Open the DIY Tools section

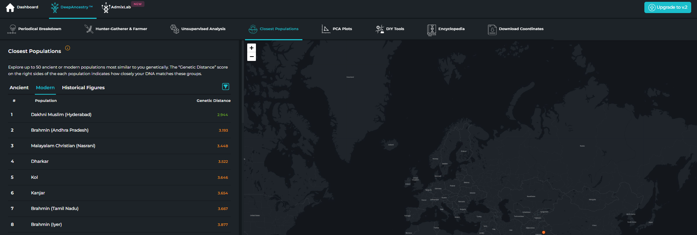pyautogui.click(x=395, y=29)
